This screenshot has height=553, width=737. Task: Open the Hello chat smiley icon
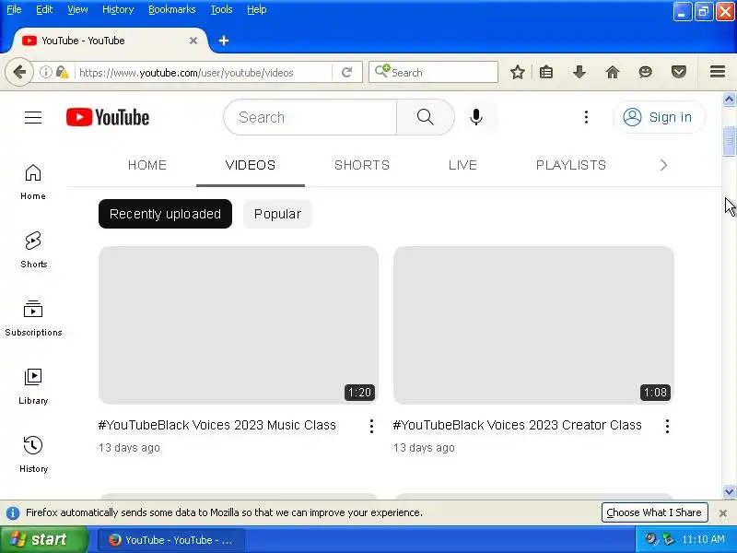[646, 73]
